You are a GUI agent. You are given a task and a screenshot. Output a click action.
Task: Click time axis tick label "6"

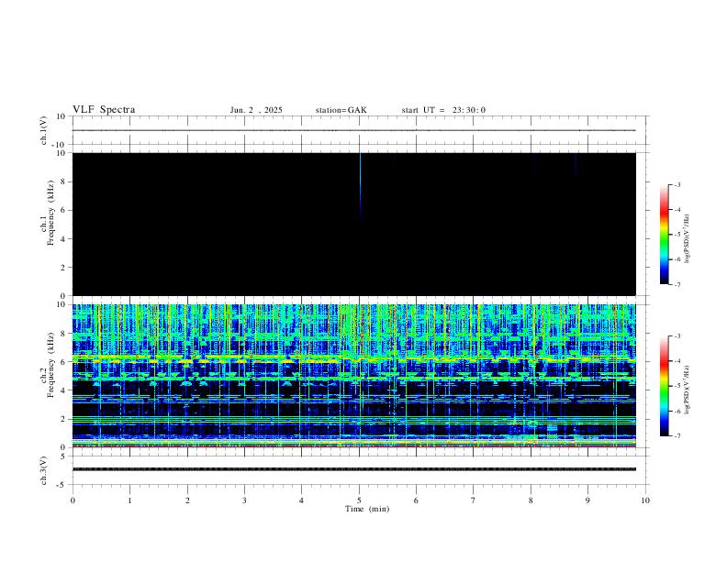[x=416, y=500]
